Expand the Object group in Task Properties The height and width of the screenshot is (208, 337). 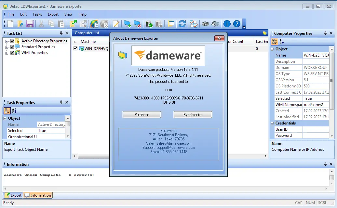(5, 118)
